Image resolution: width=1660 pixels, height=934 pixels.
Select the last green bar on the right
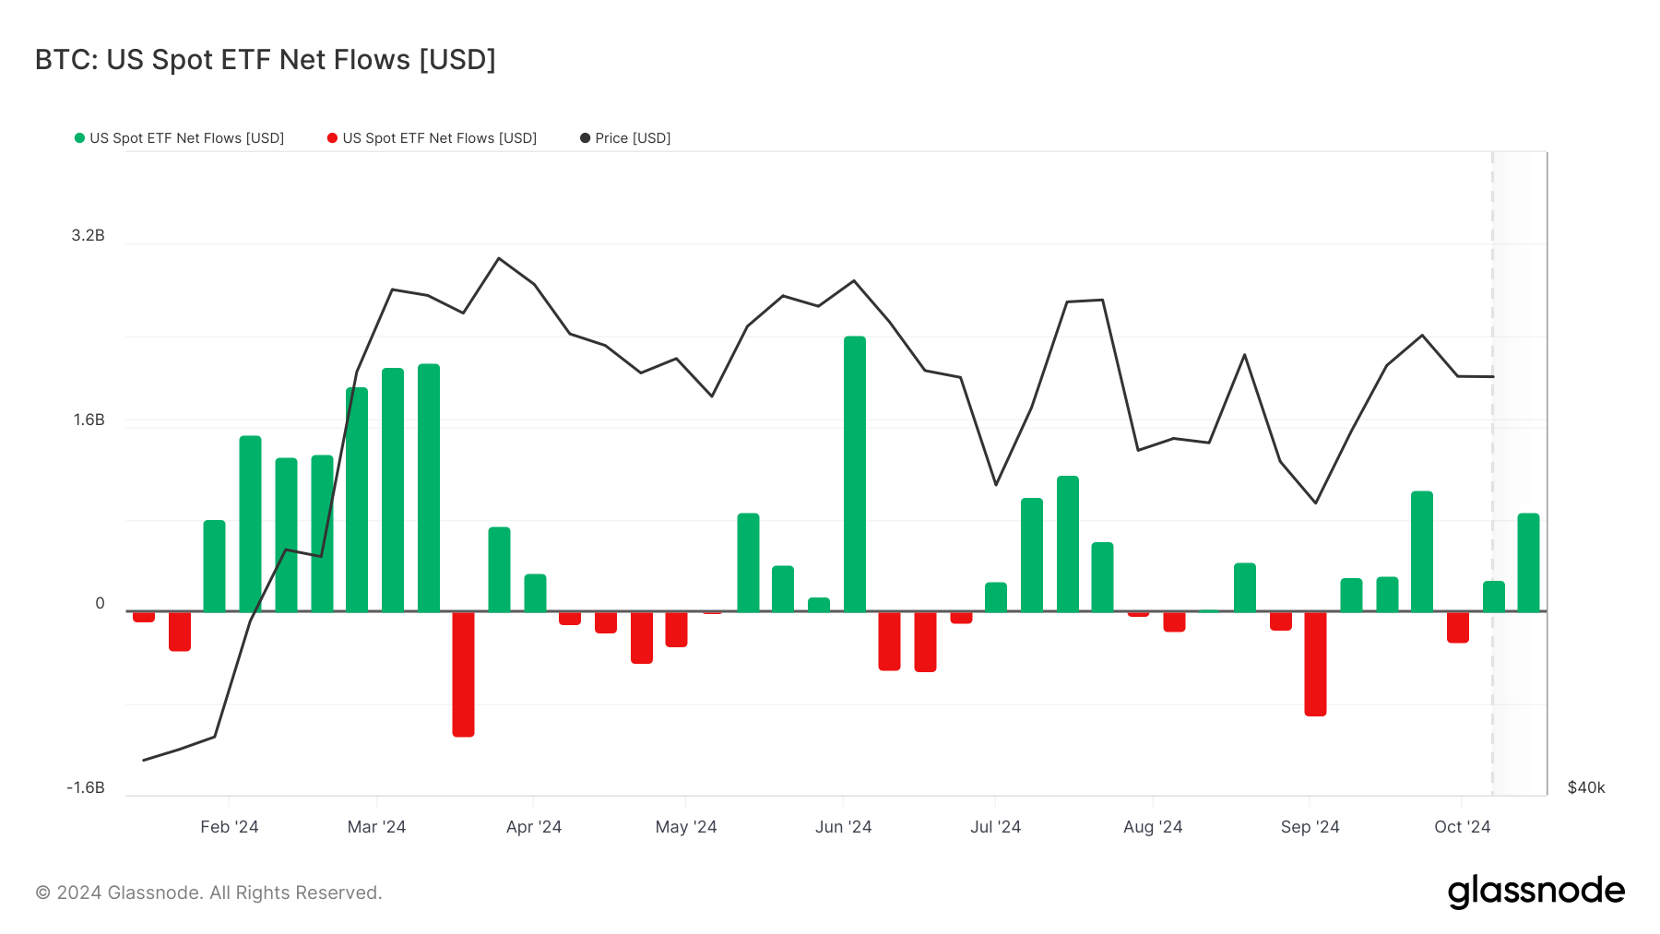(1528, 562)
